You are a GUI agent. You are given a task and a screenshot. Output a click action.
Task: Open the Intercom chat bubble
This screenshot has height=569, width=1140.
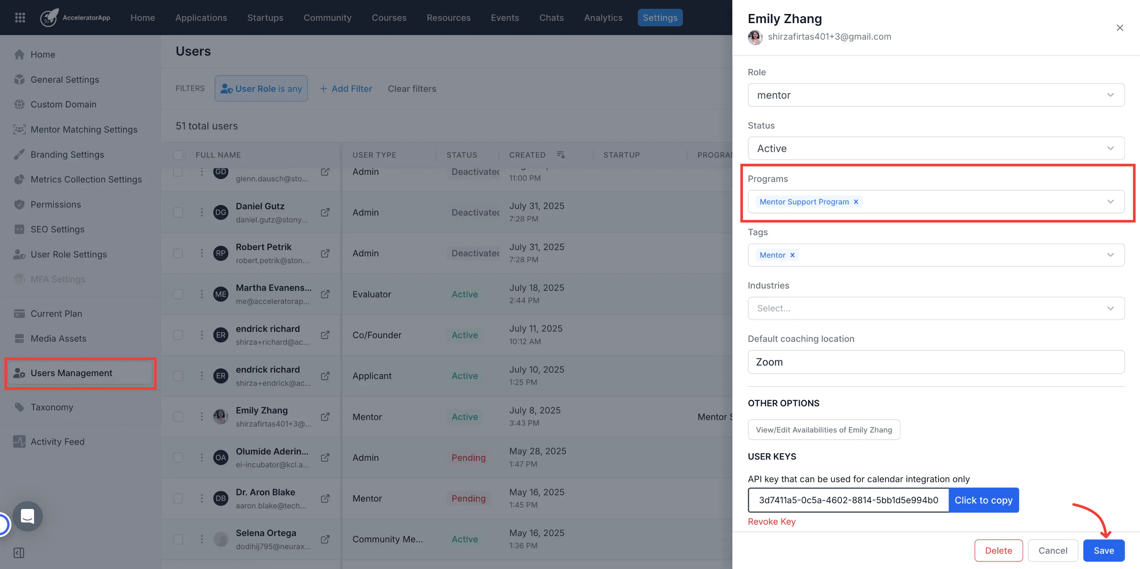(x=27, y=516)
